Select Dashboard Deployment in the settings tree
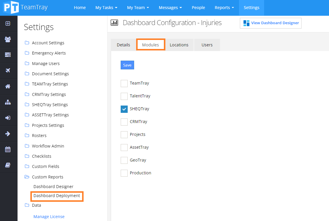329x221 pixels. tap(57, 196)
